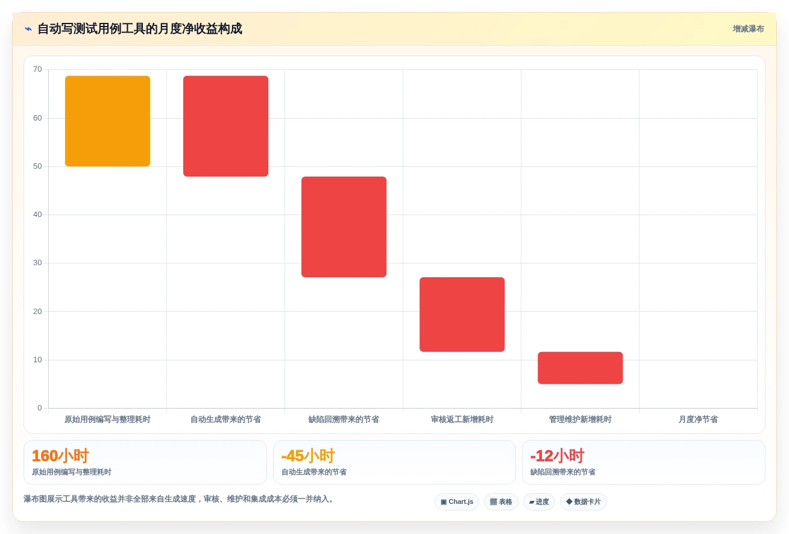Click x-axis label 审核返工新增耗时

(462, 419)
